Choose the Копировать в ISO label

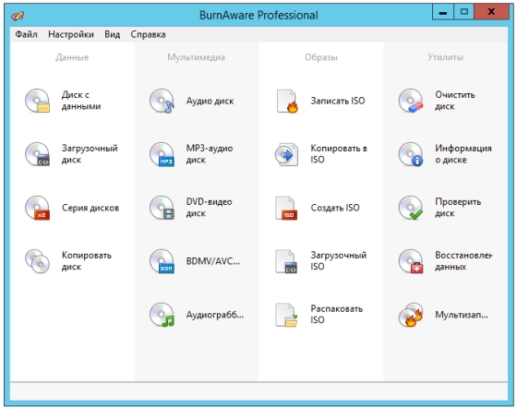(339, 154)
